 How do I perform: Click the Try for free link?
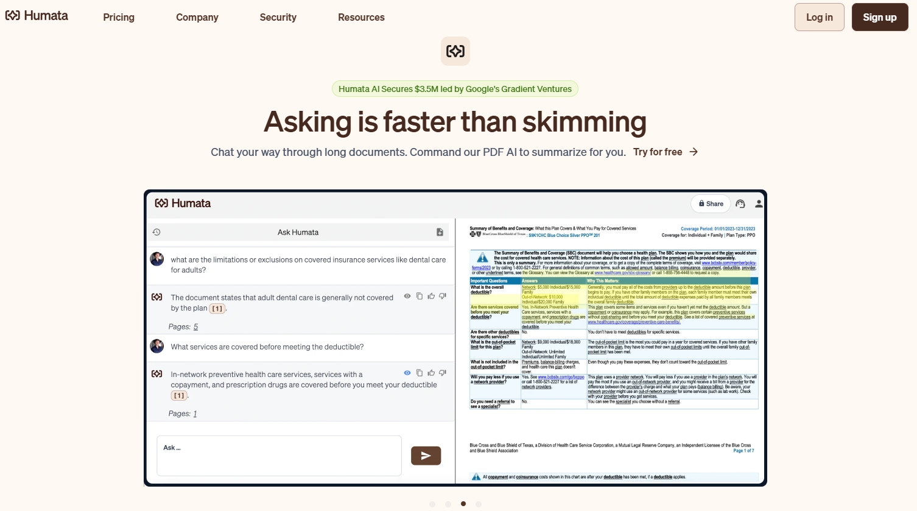pyautogui.click(x=658, y=152)
